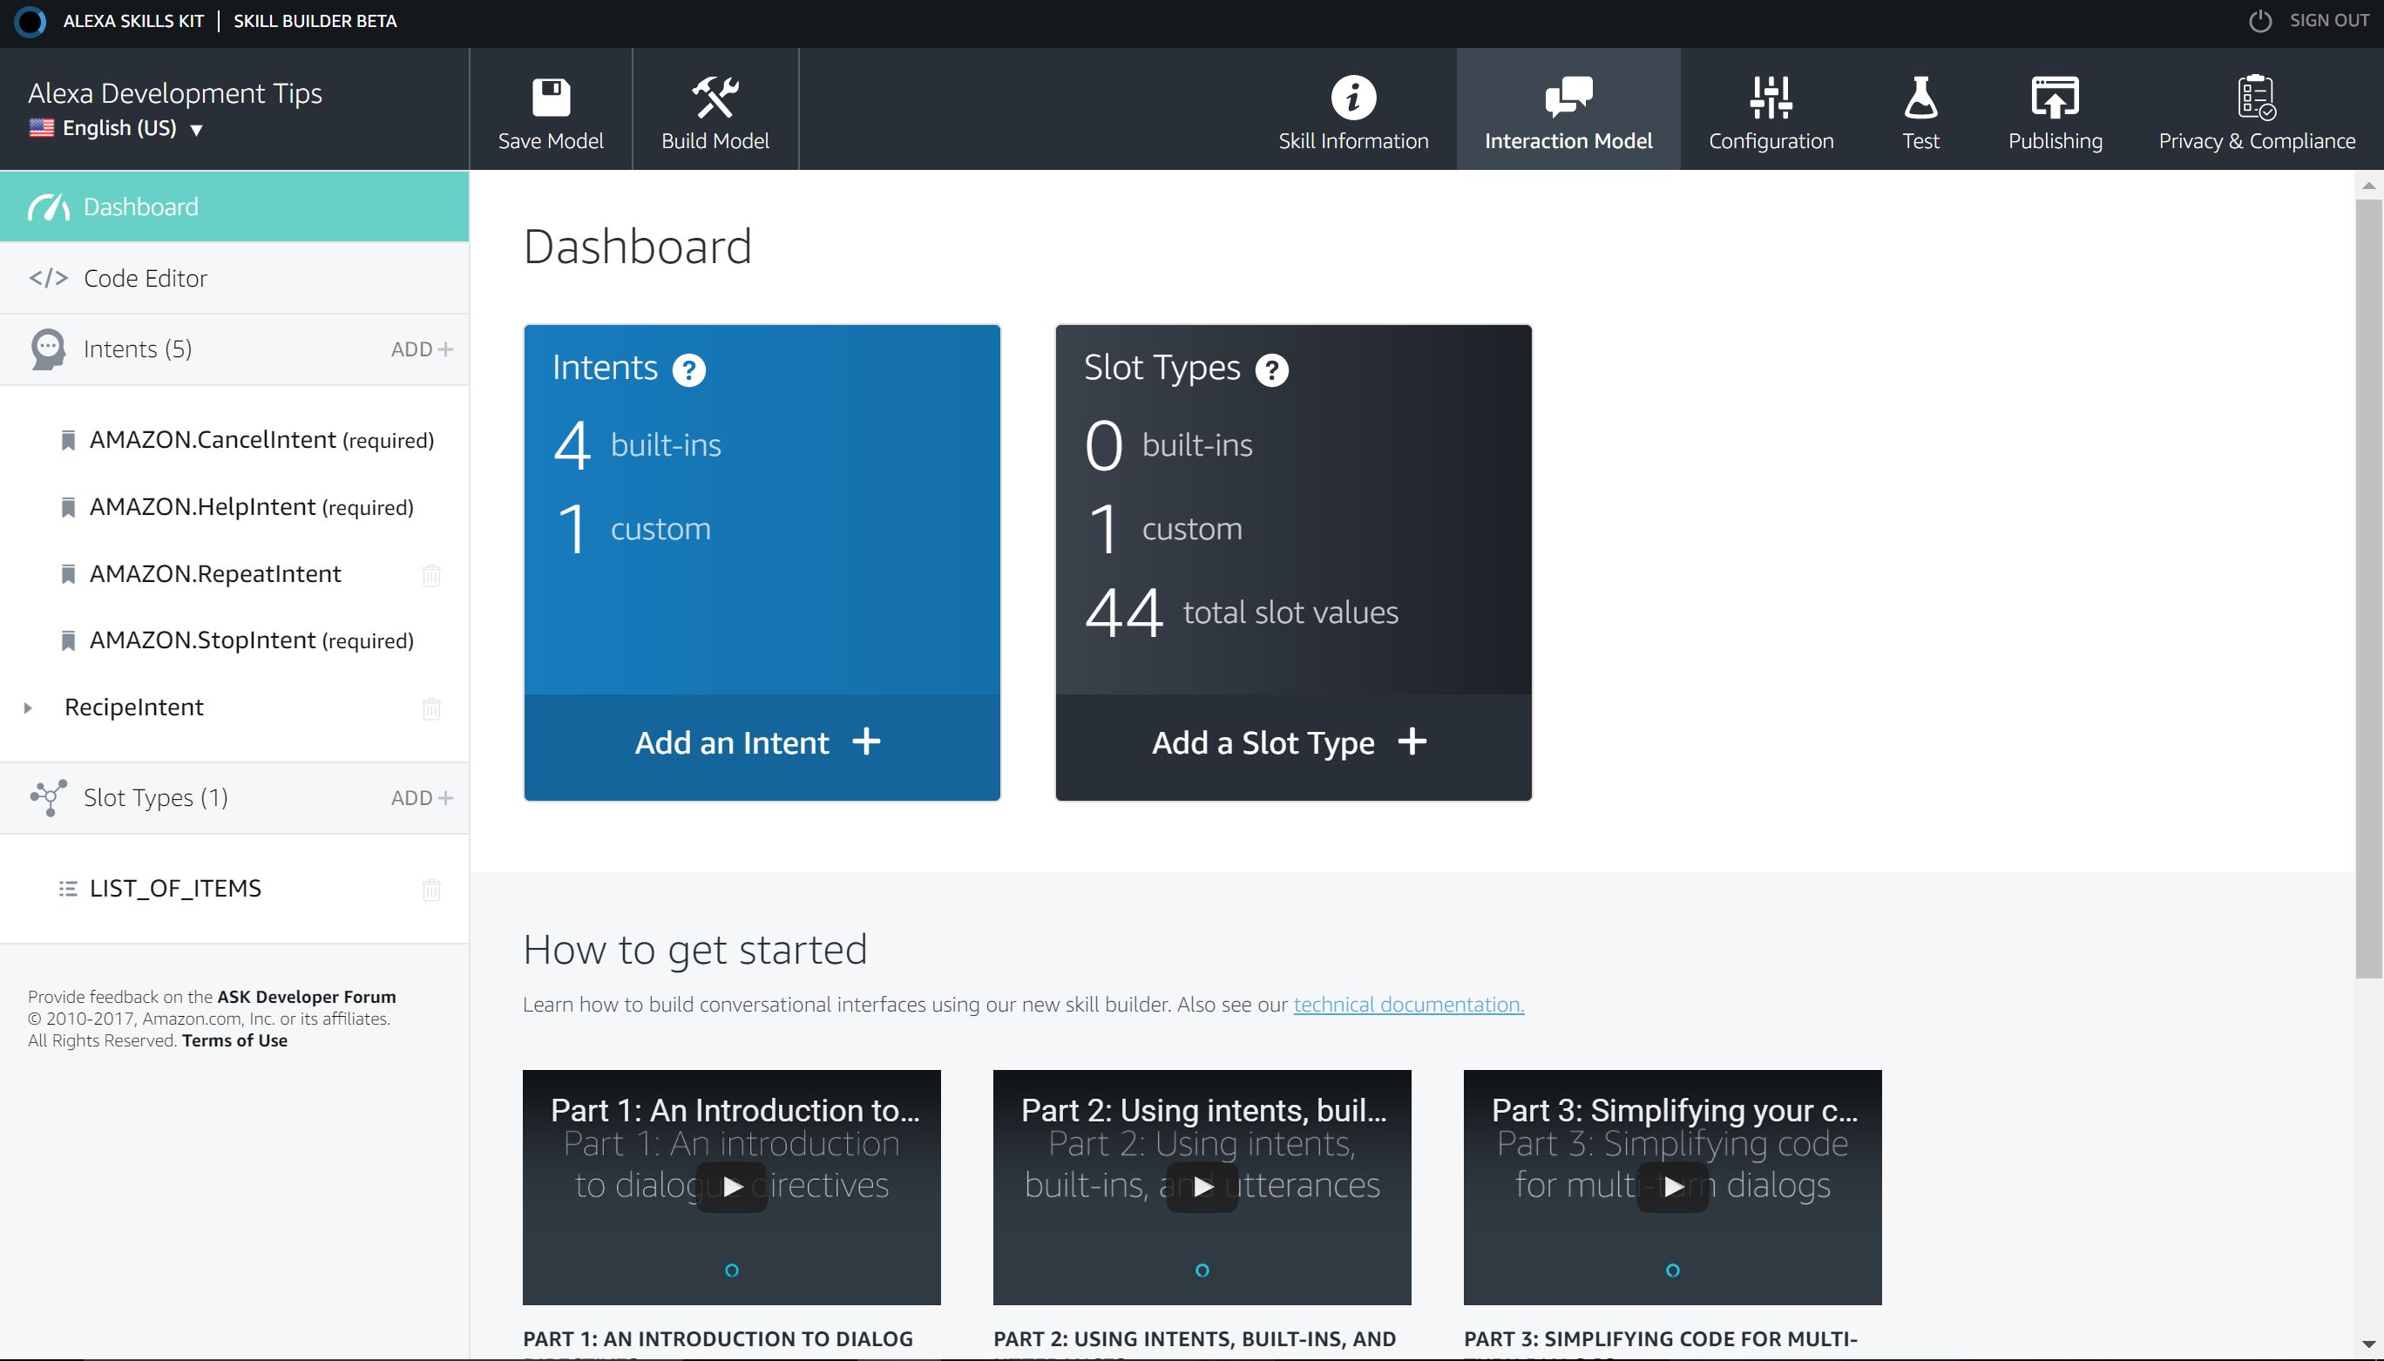
Task: Click the Part 1 video title text
Action: (735, 1110)
